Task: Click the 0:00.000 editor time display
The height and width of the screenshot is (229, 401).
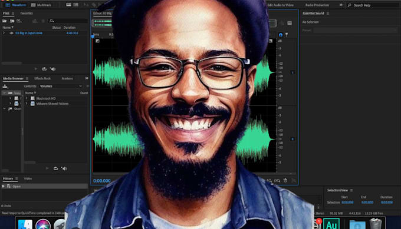Action: click(x=102, y=181)
